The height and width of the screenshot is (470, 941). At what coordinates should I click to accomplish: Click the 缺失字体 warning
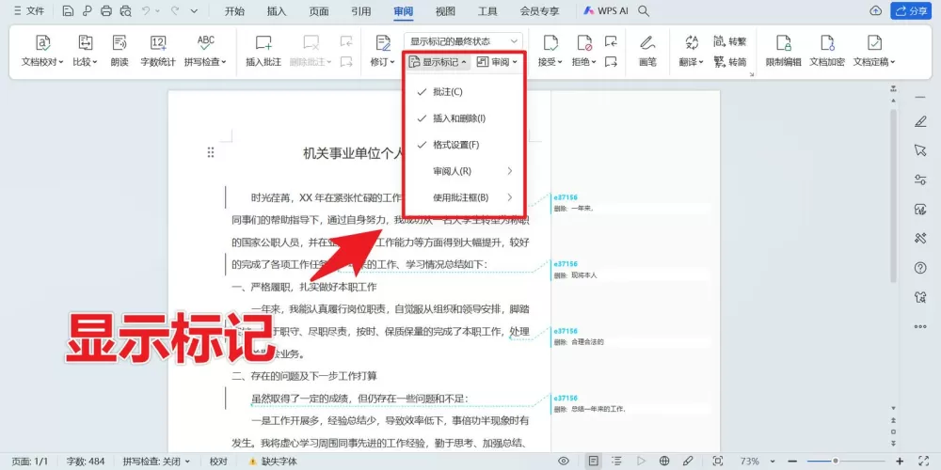273,461
